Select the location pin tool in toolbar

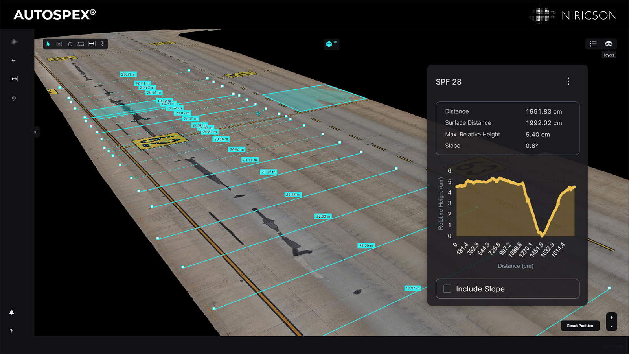click(x=102, y=44)
